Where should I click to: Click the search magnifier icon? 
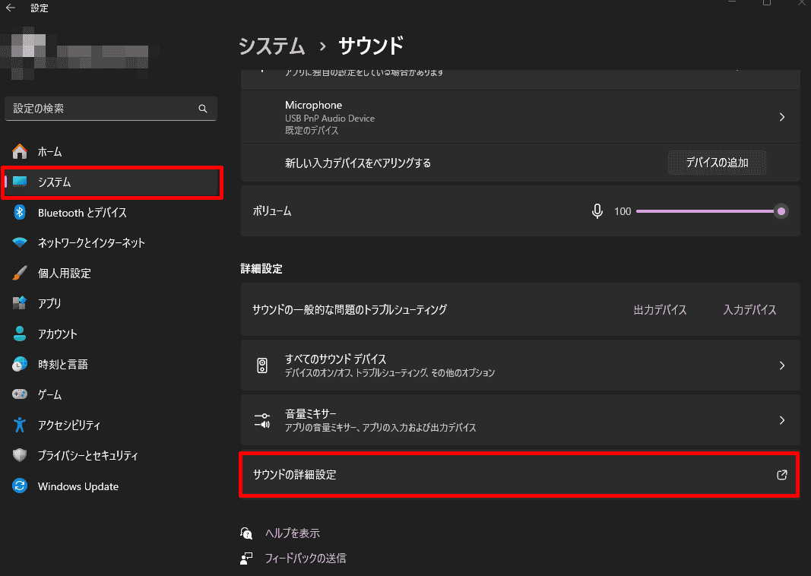pos(203,109)
